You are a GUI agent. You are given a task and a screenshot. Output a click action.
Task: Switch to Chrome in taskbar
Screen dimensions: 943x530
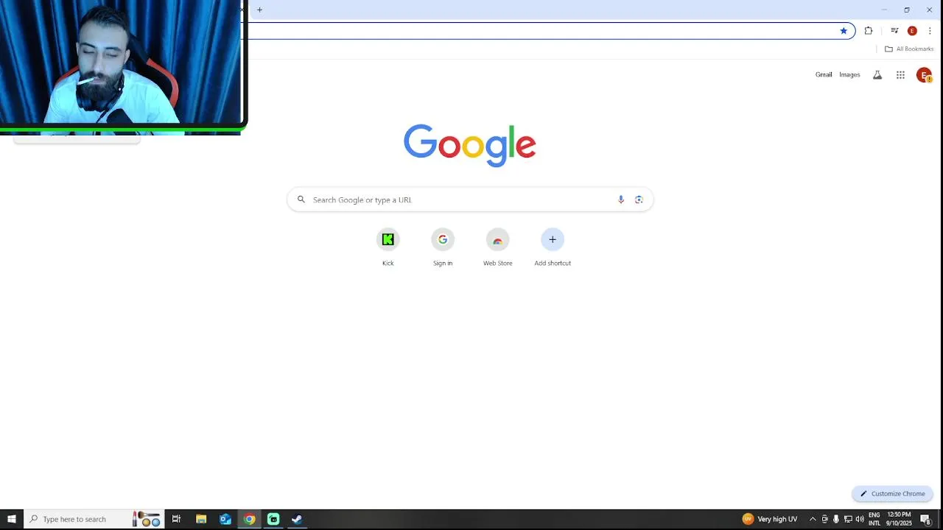(x=250, y=519)
